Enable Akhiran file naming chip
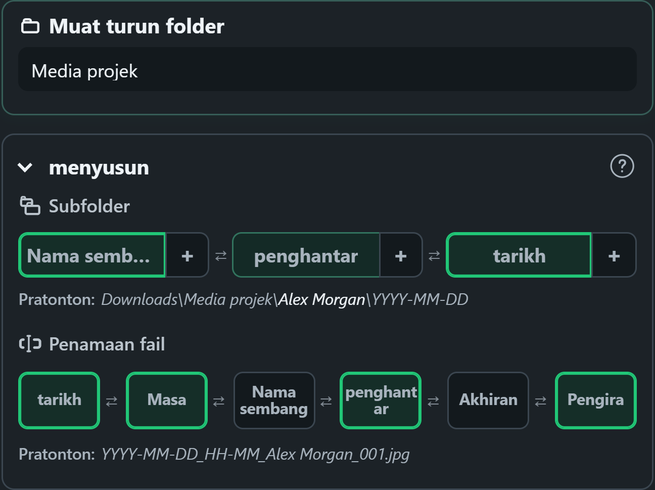Viewport: 655px width, 490px height. (488, 400)
